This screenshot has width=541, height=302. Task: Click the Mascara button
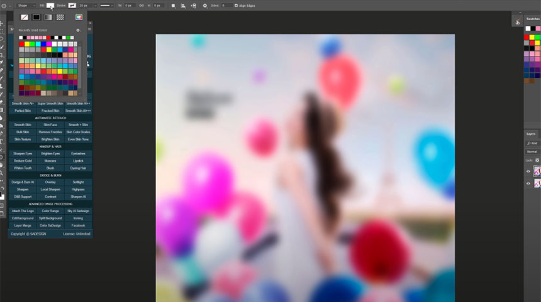50,161
